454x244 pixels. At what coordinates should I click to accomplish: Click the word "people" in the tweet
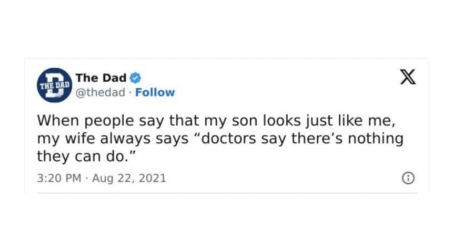pyautogui.click(x=109, y=121)
